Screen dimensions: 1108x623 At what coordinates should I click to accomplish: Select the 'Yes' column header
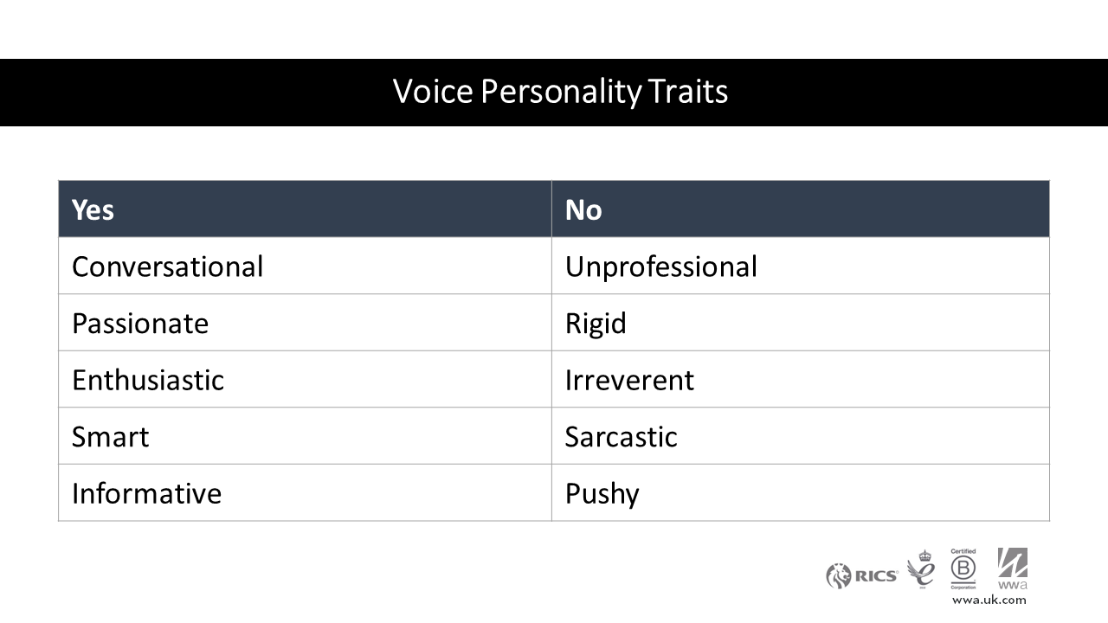(93, 209)
